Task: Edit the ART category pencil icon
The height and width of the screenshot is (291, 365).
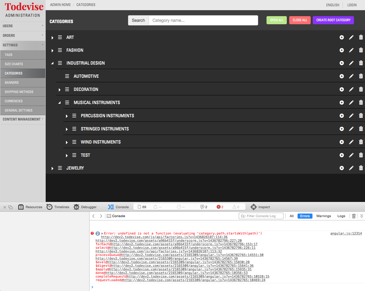Action: click(351, 37)
